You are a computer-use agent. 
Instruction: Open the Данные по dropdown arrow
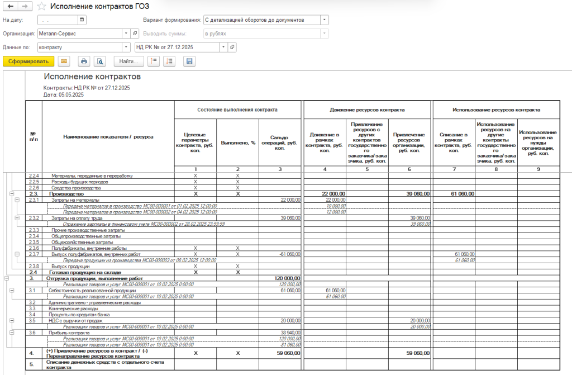[126, 47]
